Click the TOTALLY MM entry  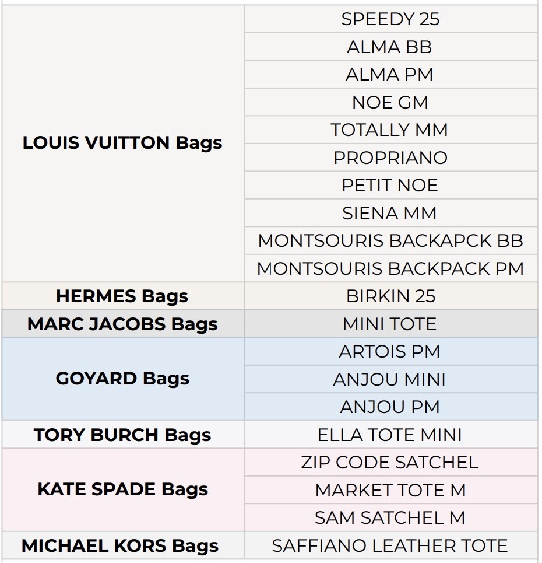coord(390,130)
